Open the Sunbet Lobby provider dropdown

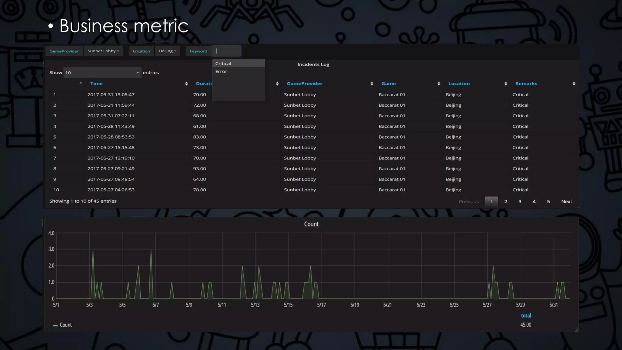click(x=103, y=51)
